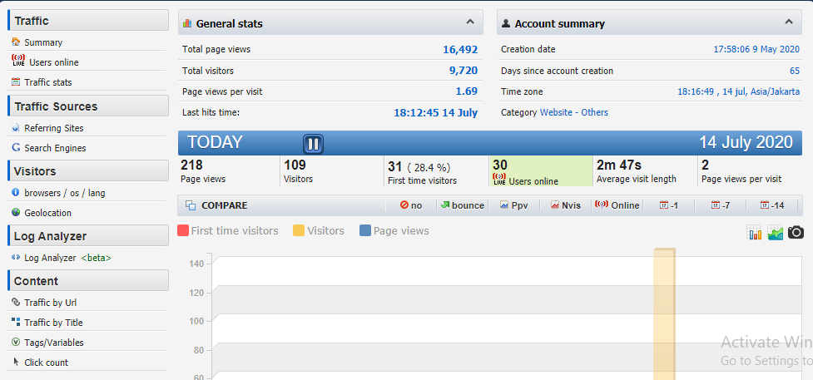Open Tags/Variables report

[54, 342]
